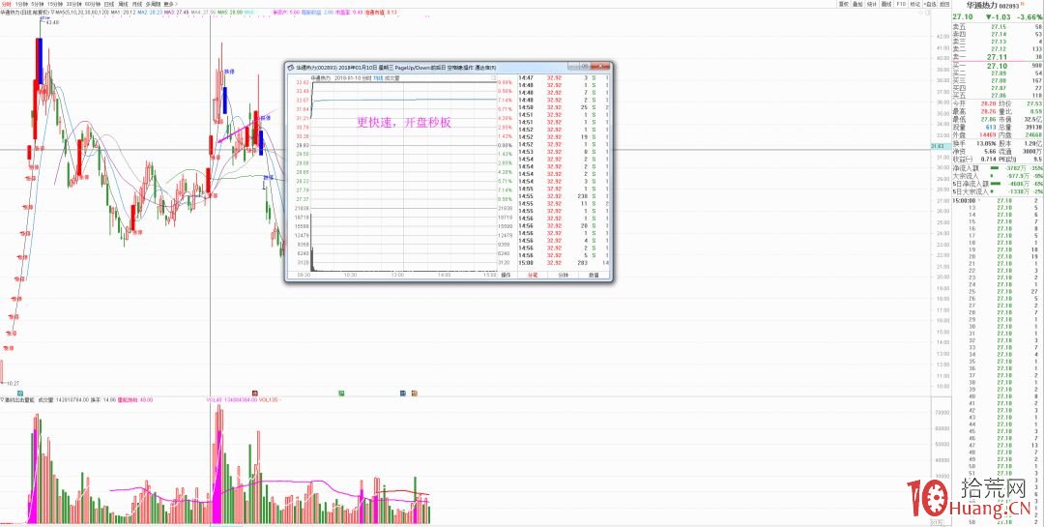Image resolution: width=1044 pixels, height=527 pixels.
Task: Select 分笔 tab in popup window
Action: pos(532,274)
